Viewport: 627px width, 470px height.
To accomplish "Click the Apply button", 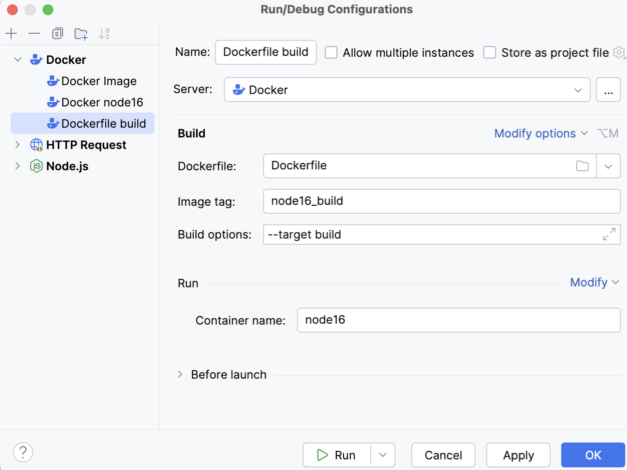I will [518, 455].
